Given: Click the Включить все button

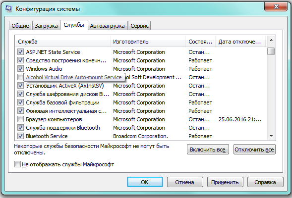Looking at the screenshot, I should point(208,149).
